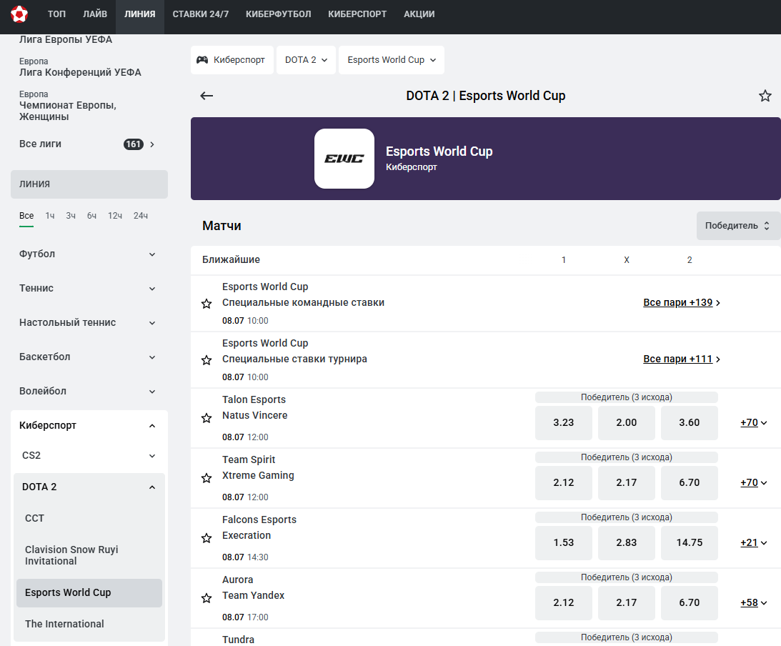Expand the Футбол sidebar category
This screenshot has height=646, width=781.
[89, 254]
